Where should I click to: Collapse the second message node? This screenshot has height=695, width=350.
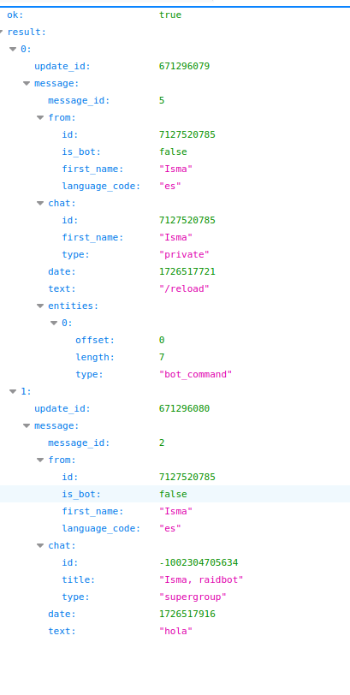click(x=27, y=426)
